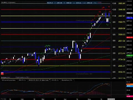
Task: Click the Oversold (Frame) label near the bottom
Action: 84,74
